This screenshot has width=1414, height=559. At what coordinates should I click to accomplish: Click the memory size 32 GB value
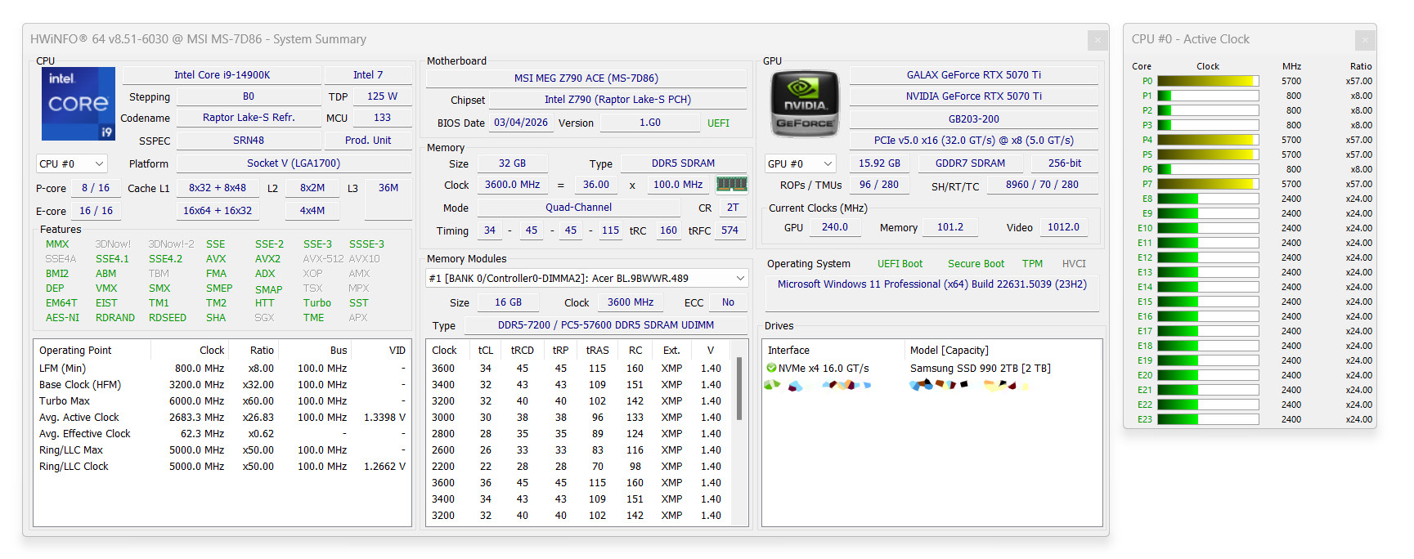[512, 163]
